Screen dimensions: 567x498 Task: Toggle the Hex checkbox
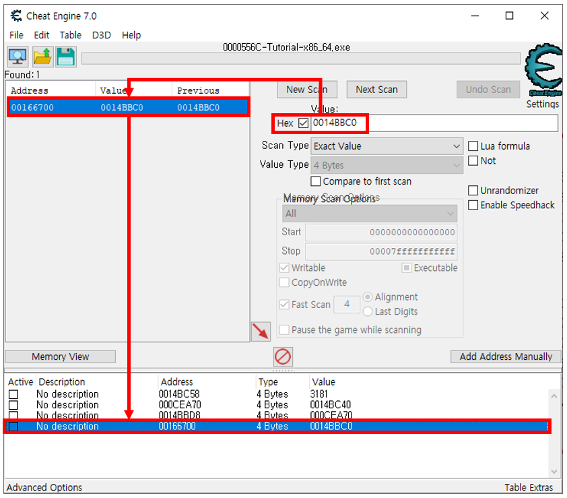pyautogui.click(x=304, y=123)
